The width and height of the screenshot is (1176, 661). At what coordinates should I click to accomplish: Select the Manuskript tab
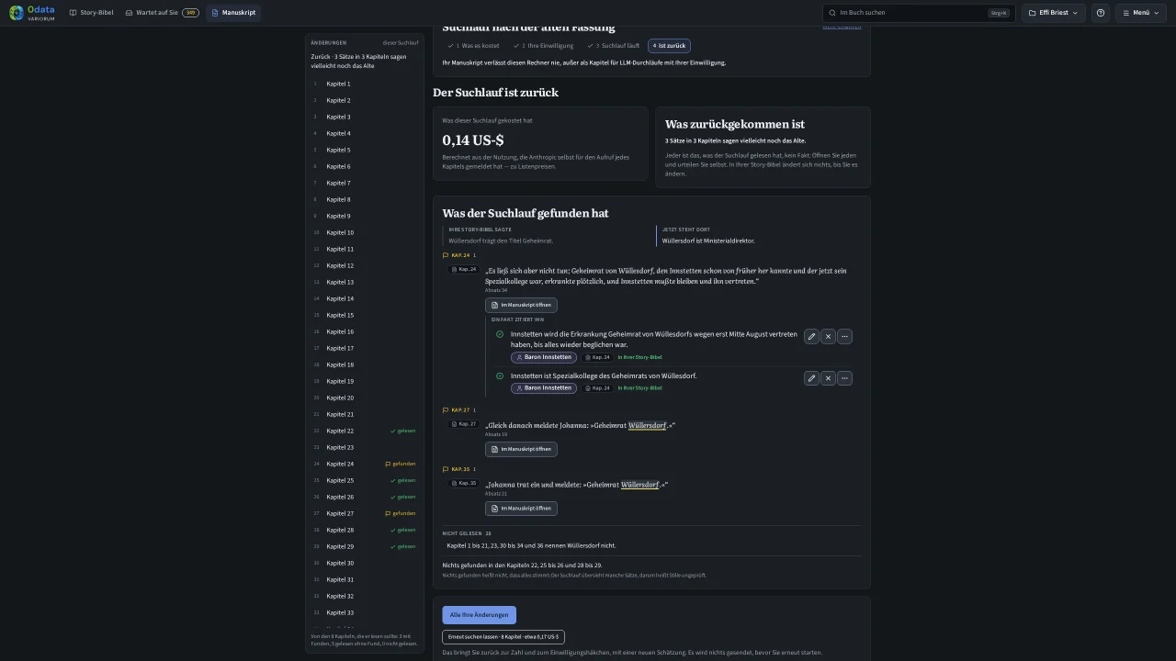click(x=233, y=13)
